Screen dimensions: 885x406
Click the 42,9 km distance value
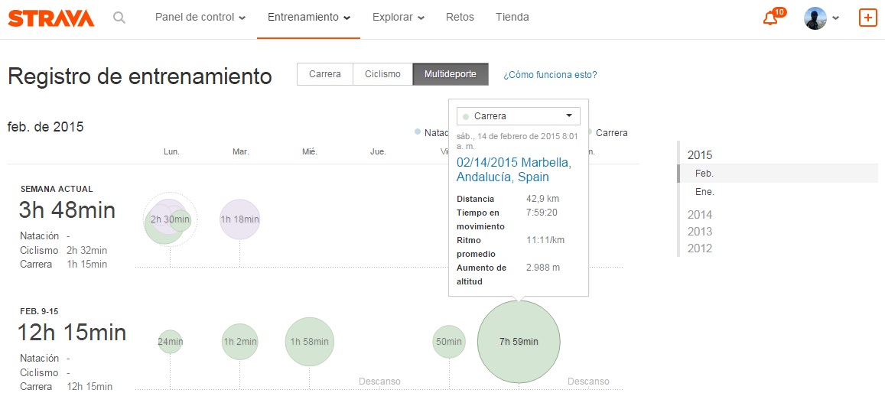[542, 199]
